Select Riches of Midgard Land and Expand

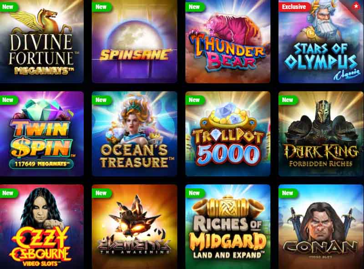[x=228, y=227]
